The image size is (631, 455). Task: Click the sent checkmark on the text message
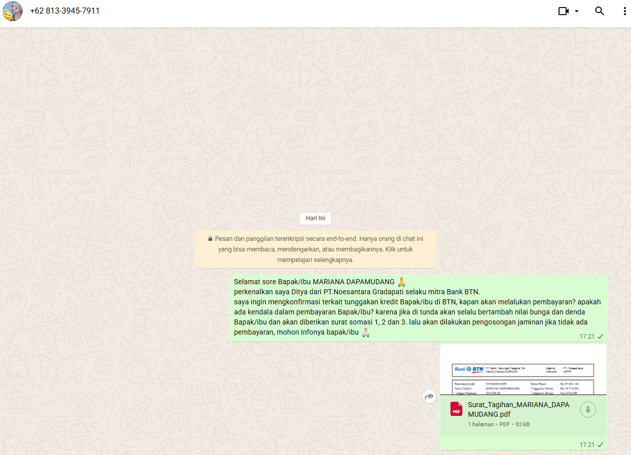[x=600, y=336]
